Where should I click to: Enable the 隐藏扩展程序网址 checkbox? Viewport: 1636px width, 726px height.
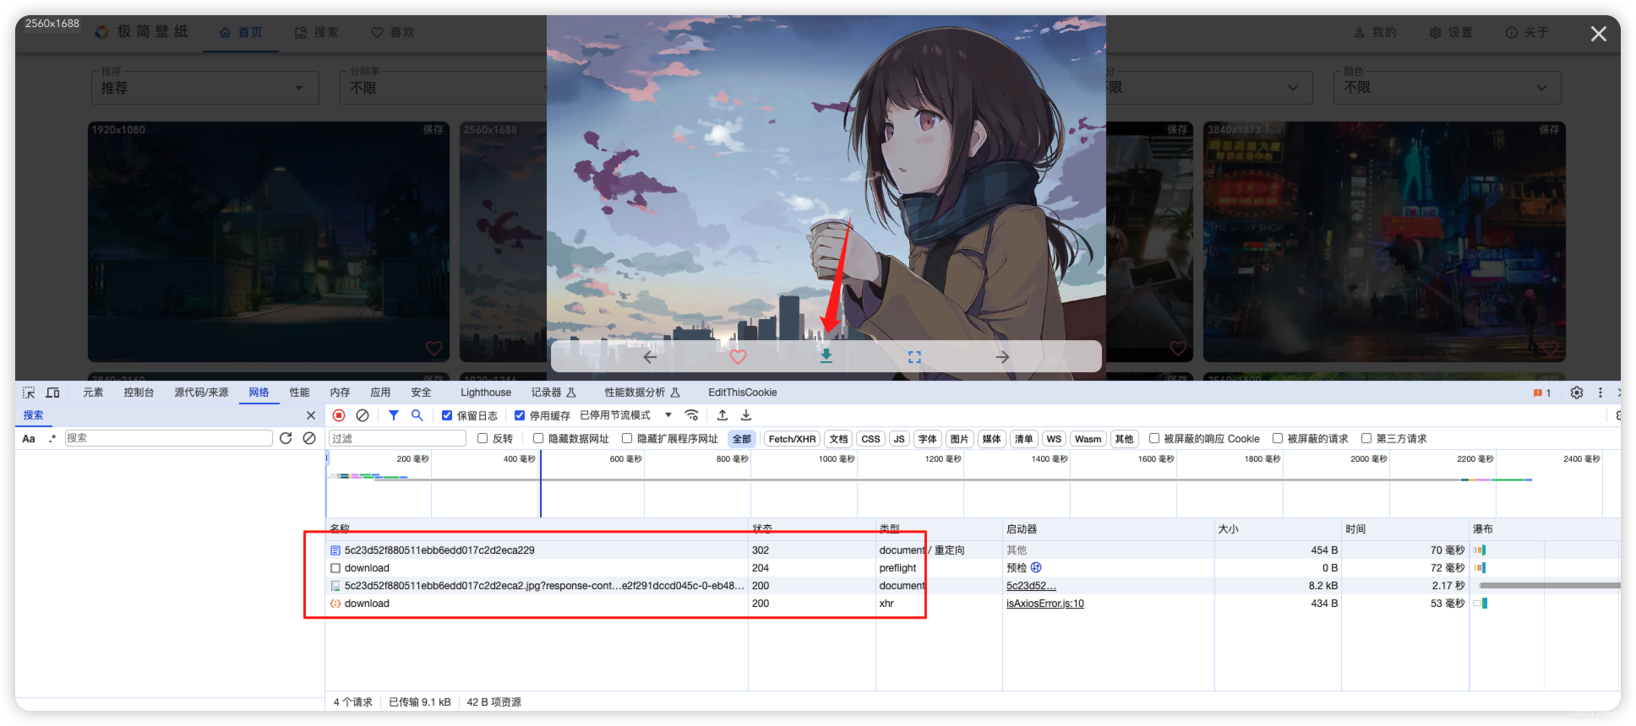pyautogui.click(x=627, y=438)
